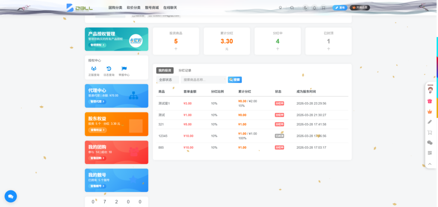Click the search magnifier icon in header
Image resolution: width=438 pixels, height=207 pixels.
tap(292, 8)
